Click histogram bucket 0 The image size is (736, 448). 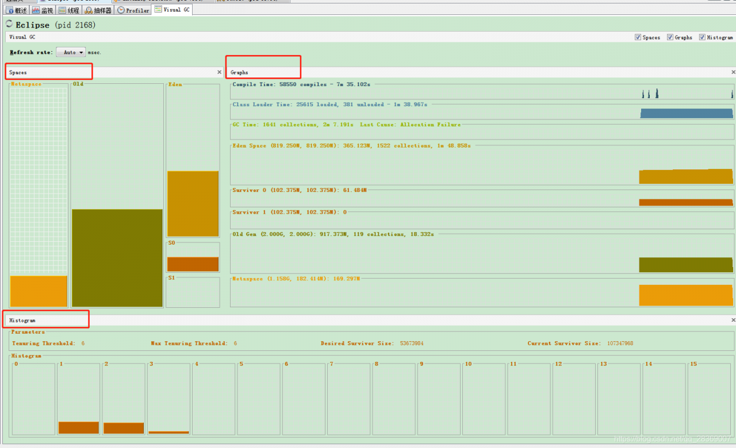coord(34,399)
